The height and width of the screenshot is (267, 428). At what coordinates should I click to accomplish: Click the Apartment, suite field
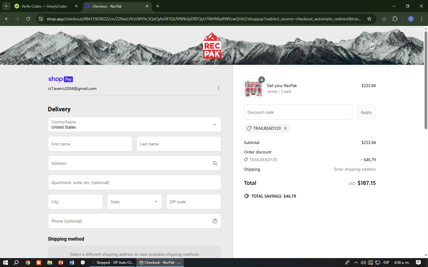pyautogui.click(x=134, y=182)
